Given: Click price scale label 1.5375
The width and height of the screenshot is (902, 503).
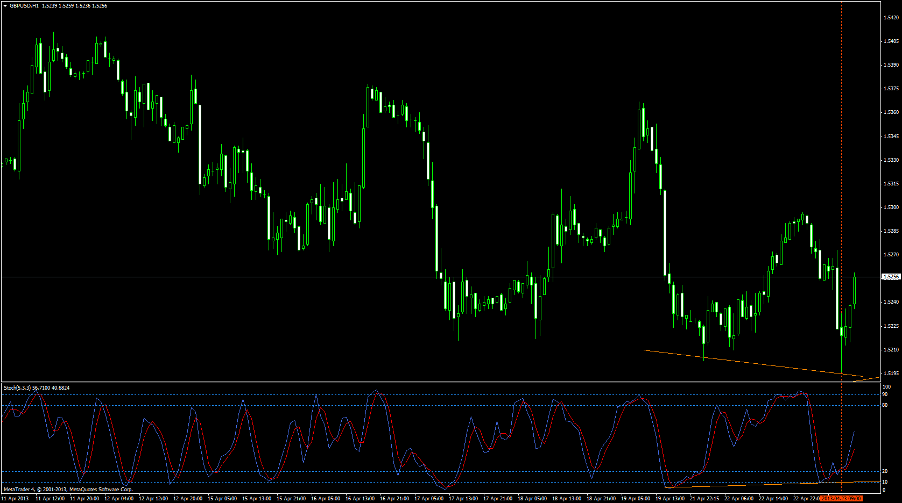Looking at the screenshot, I should coord(892,89).
